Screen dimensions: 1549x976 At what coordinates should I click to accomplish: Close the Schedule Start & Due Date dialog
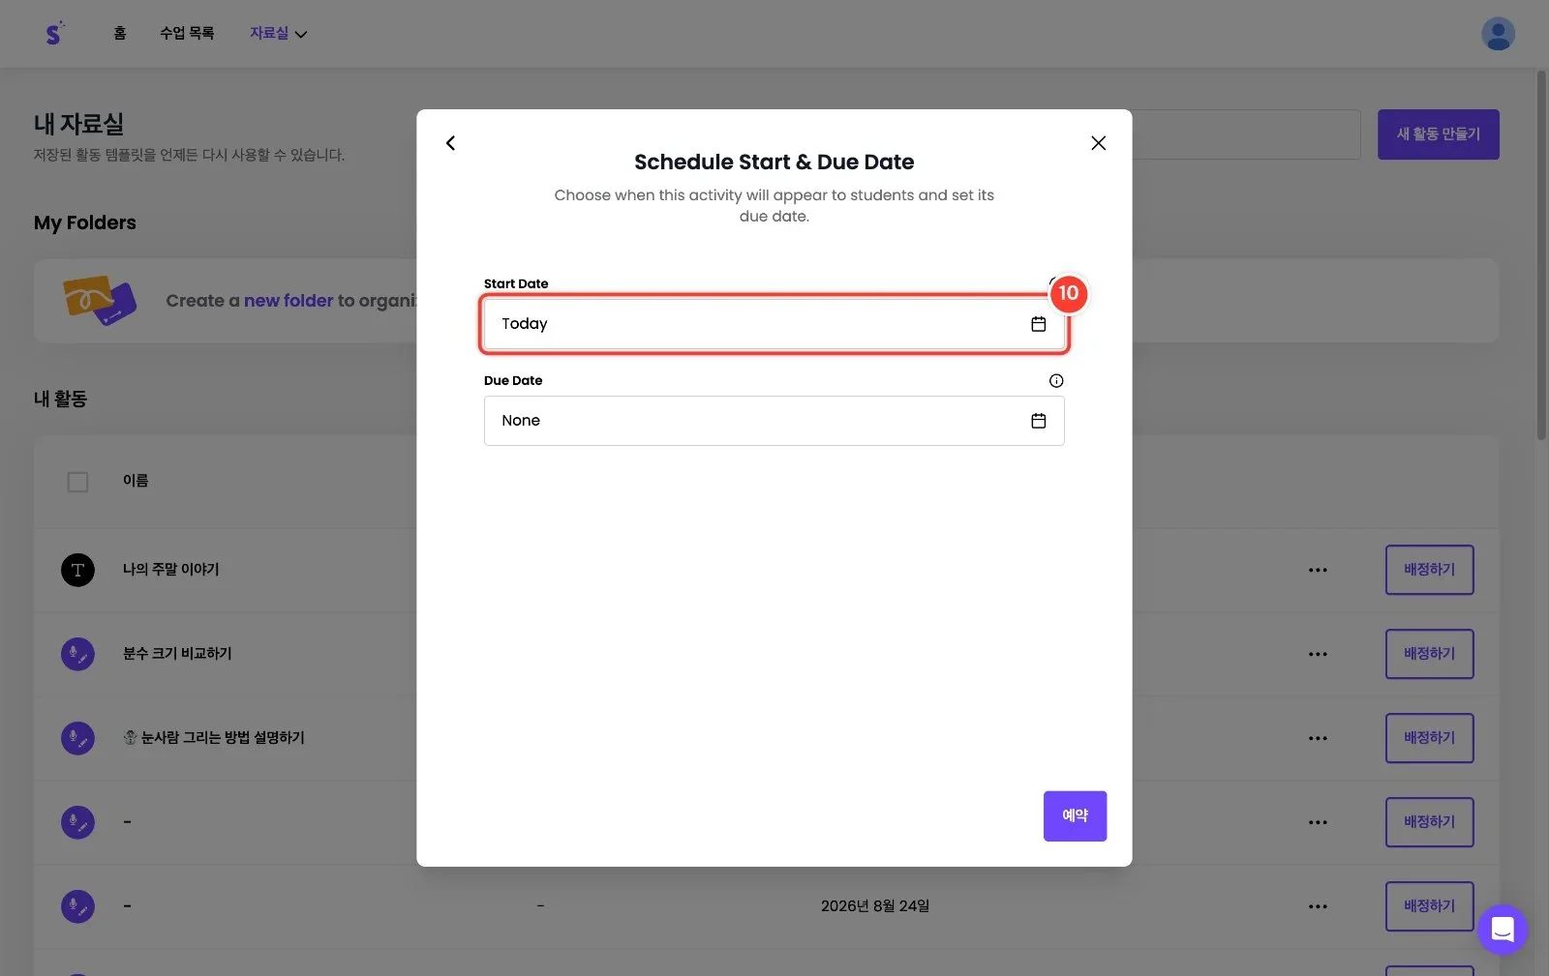[1098, 143]
